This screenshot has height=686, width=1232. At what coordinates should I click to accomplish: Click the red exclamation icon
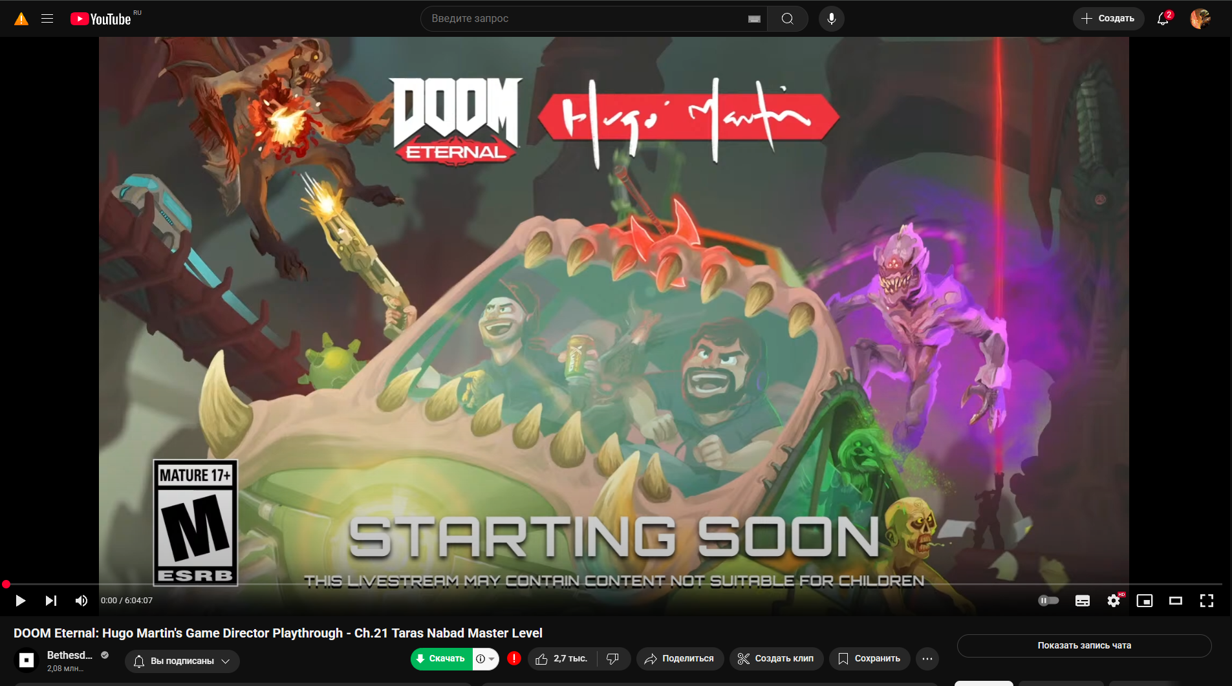514,658
